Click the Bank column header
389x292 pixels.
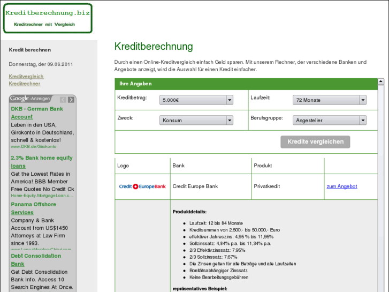click(x=179, y=166)
